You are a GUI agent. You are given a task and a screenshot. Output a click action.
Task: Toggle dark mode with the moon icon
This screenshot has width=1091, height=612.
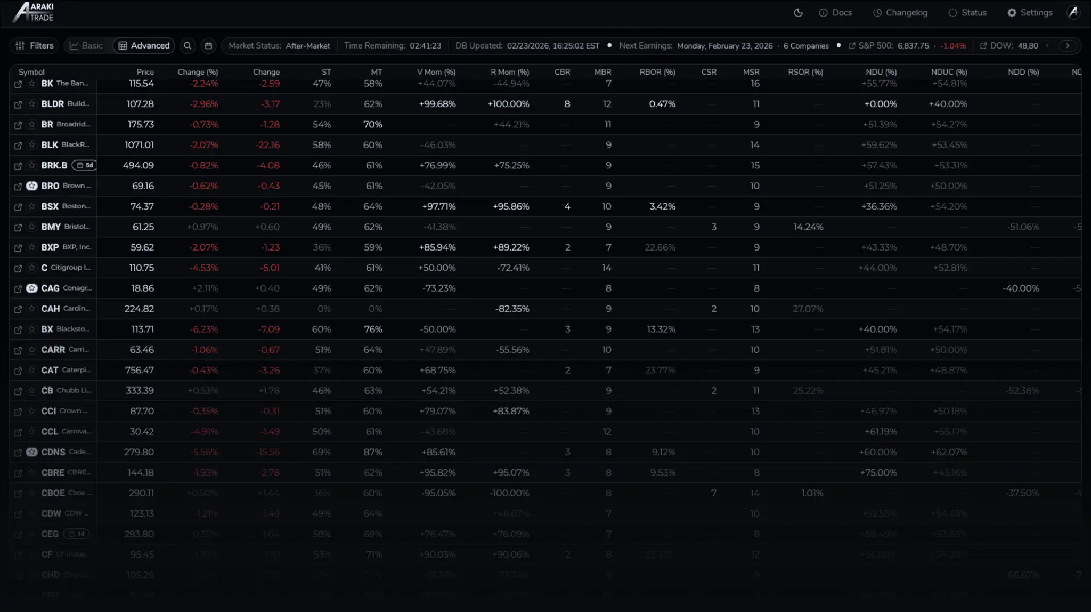pyautogui.click(x=798, y=13)
